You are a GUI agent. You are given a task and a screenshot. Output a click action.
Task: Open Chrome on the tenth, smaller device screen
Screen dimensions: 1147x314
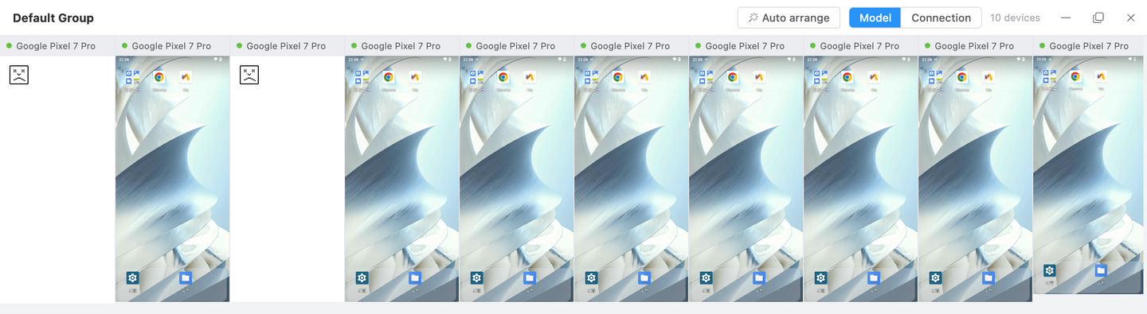(1075, 76)
